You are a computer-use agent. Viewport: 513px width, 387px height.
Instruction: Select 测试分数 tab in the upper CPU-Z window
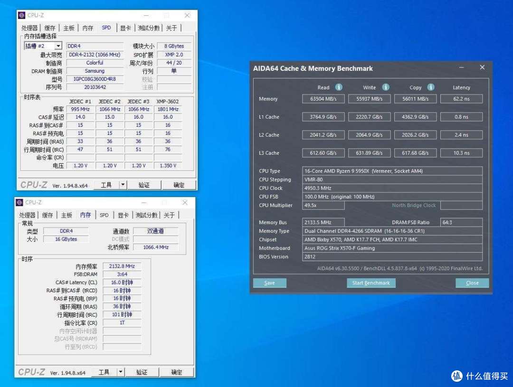click(149, 28)
